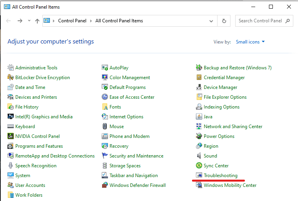
Task: Expand chevron before Control Panel breadcrumb
Action: [54, 21]
